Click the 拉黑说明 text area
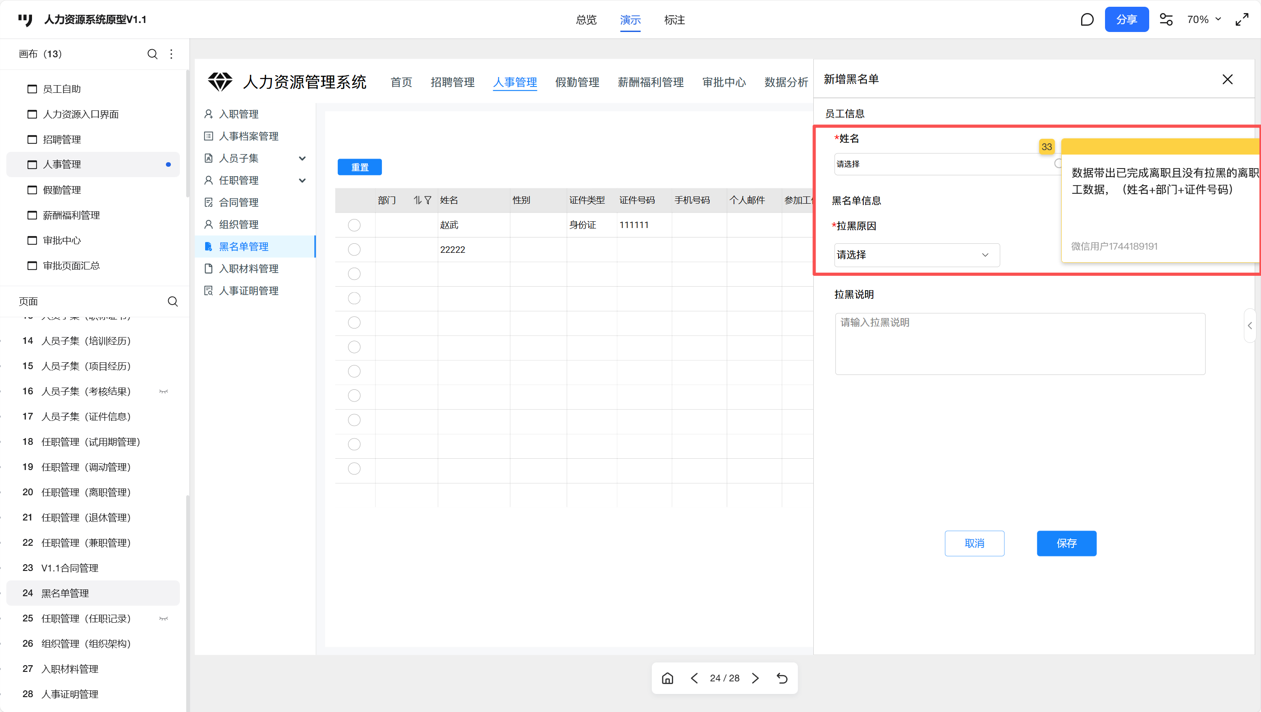 (x=1020, y=343)
